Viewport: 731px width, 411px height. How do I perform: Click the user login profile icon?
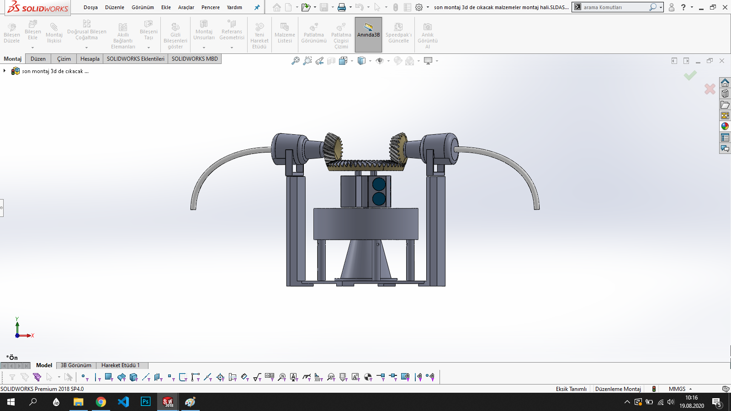click(x=672, y=7)
